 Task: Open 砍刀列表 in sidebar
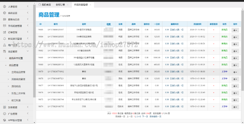[16, 100]
